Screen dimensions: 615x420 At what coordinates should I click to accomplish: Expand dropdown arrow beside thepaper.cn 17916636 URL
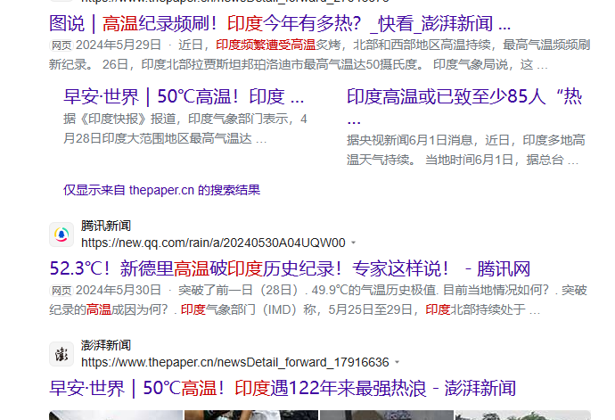pos(397,362)
